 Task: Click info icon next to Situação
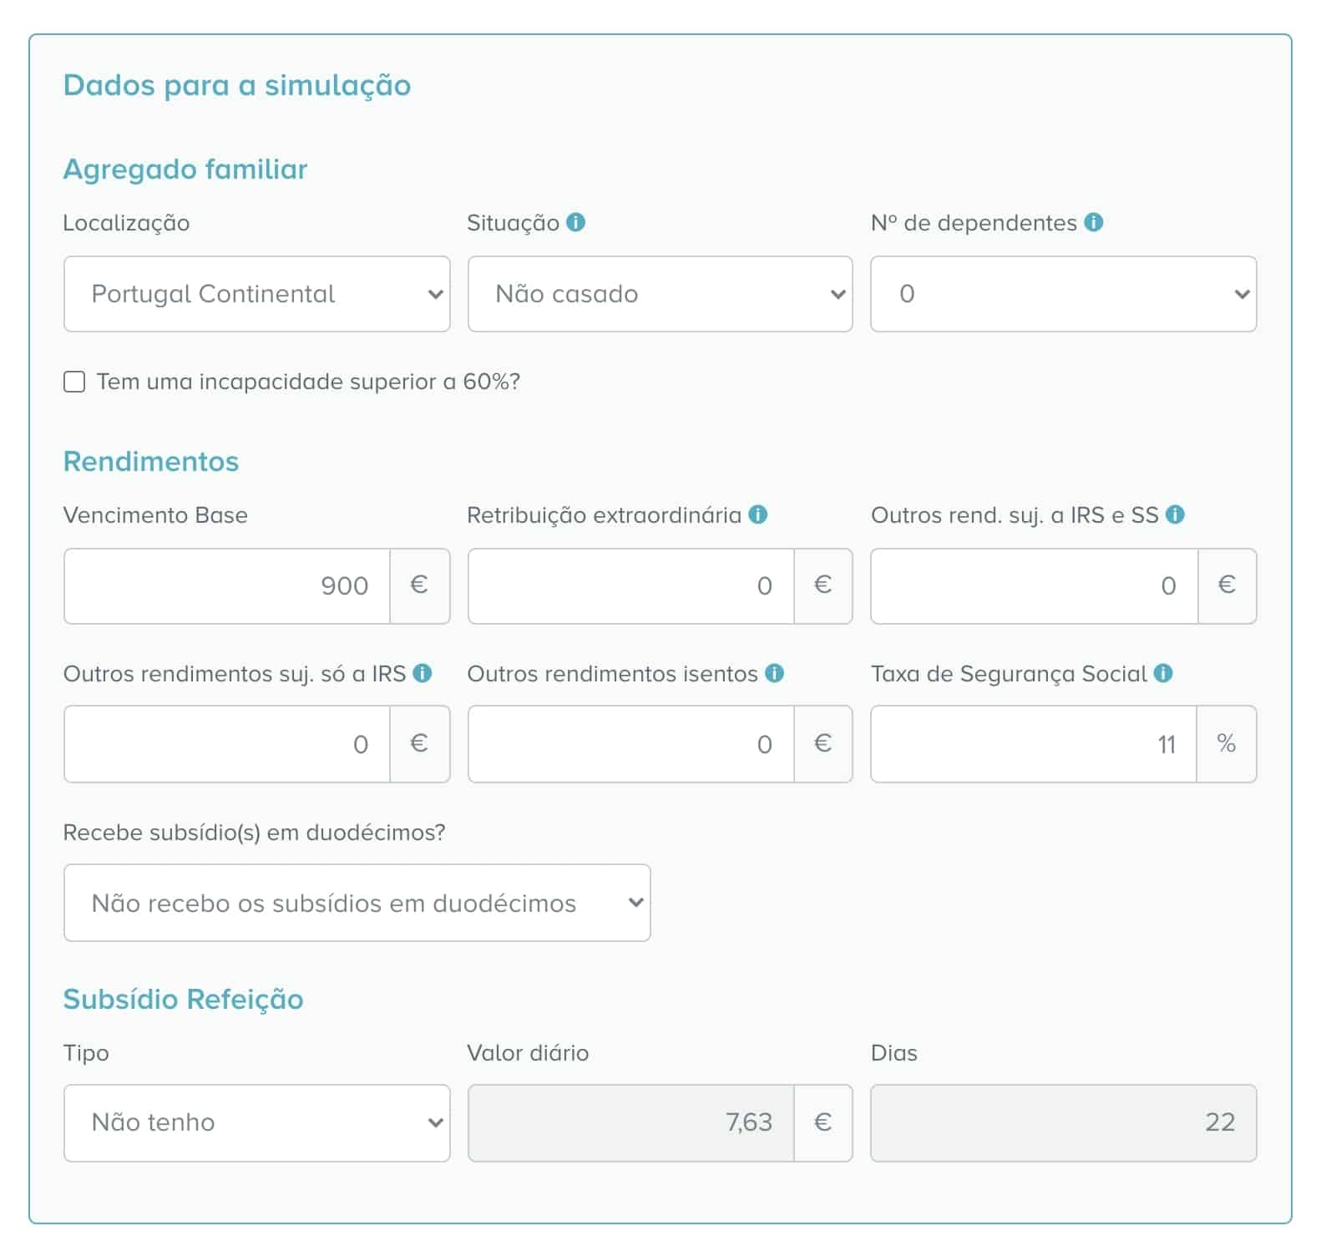click(575, 222)
